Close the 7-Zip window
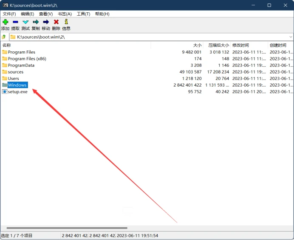 [286, 5]
